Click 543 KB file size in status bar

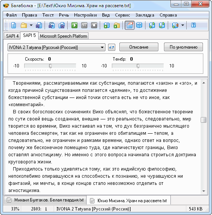coord(195,209)
